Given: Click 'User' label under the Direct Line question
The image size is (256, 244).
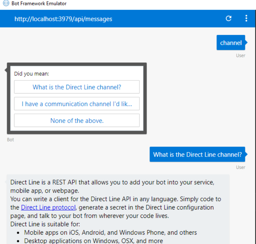Looking at the screenshot, I should click(x=241, y=167).
